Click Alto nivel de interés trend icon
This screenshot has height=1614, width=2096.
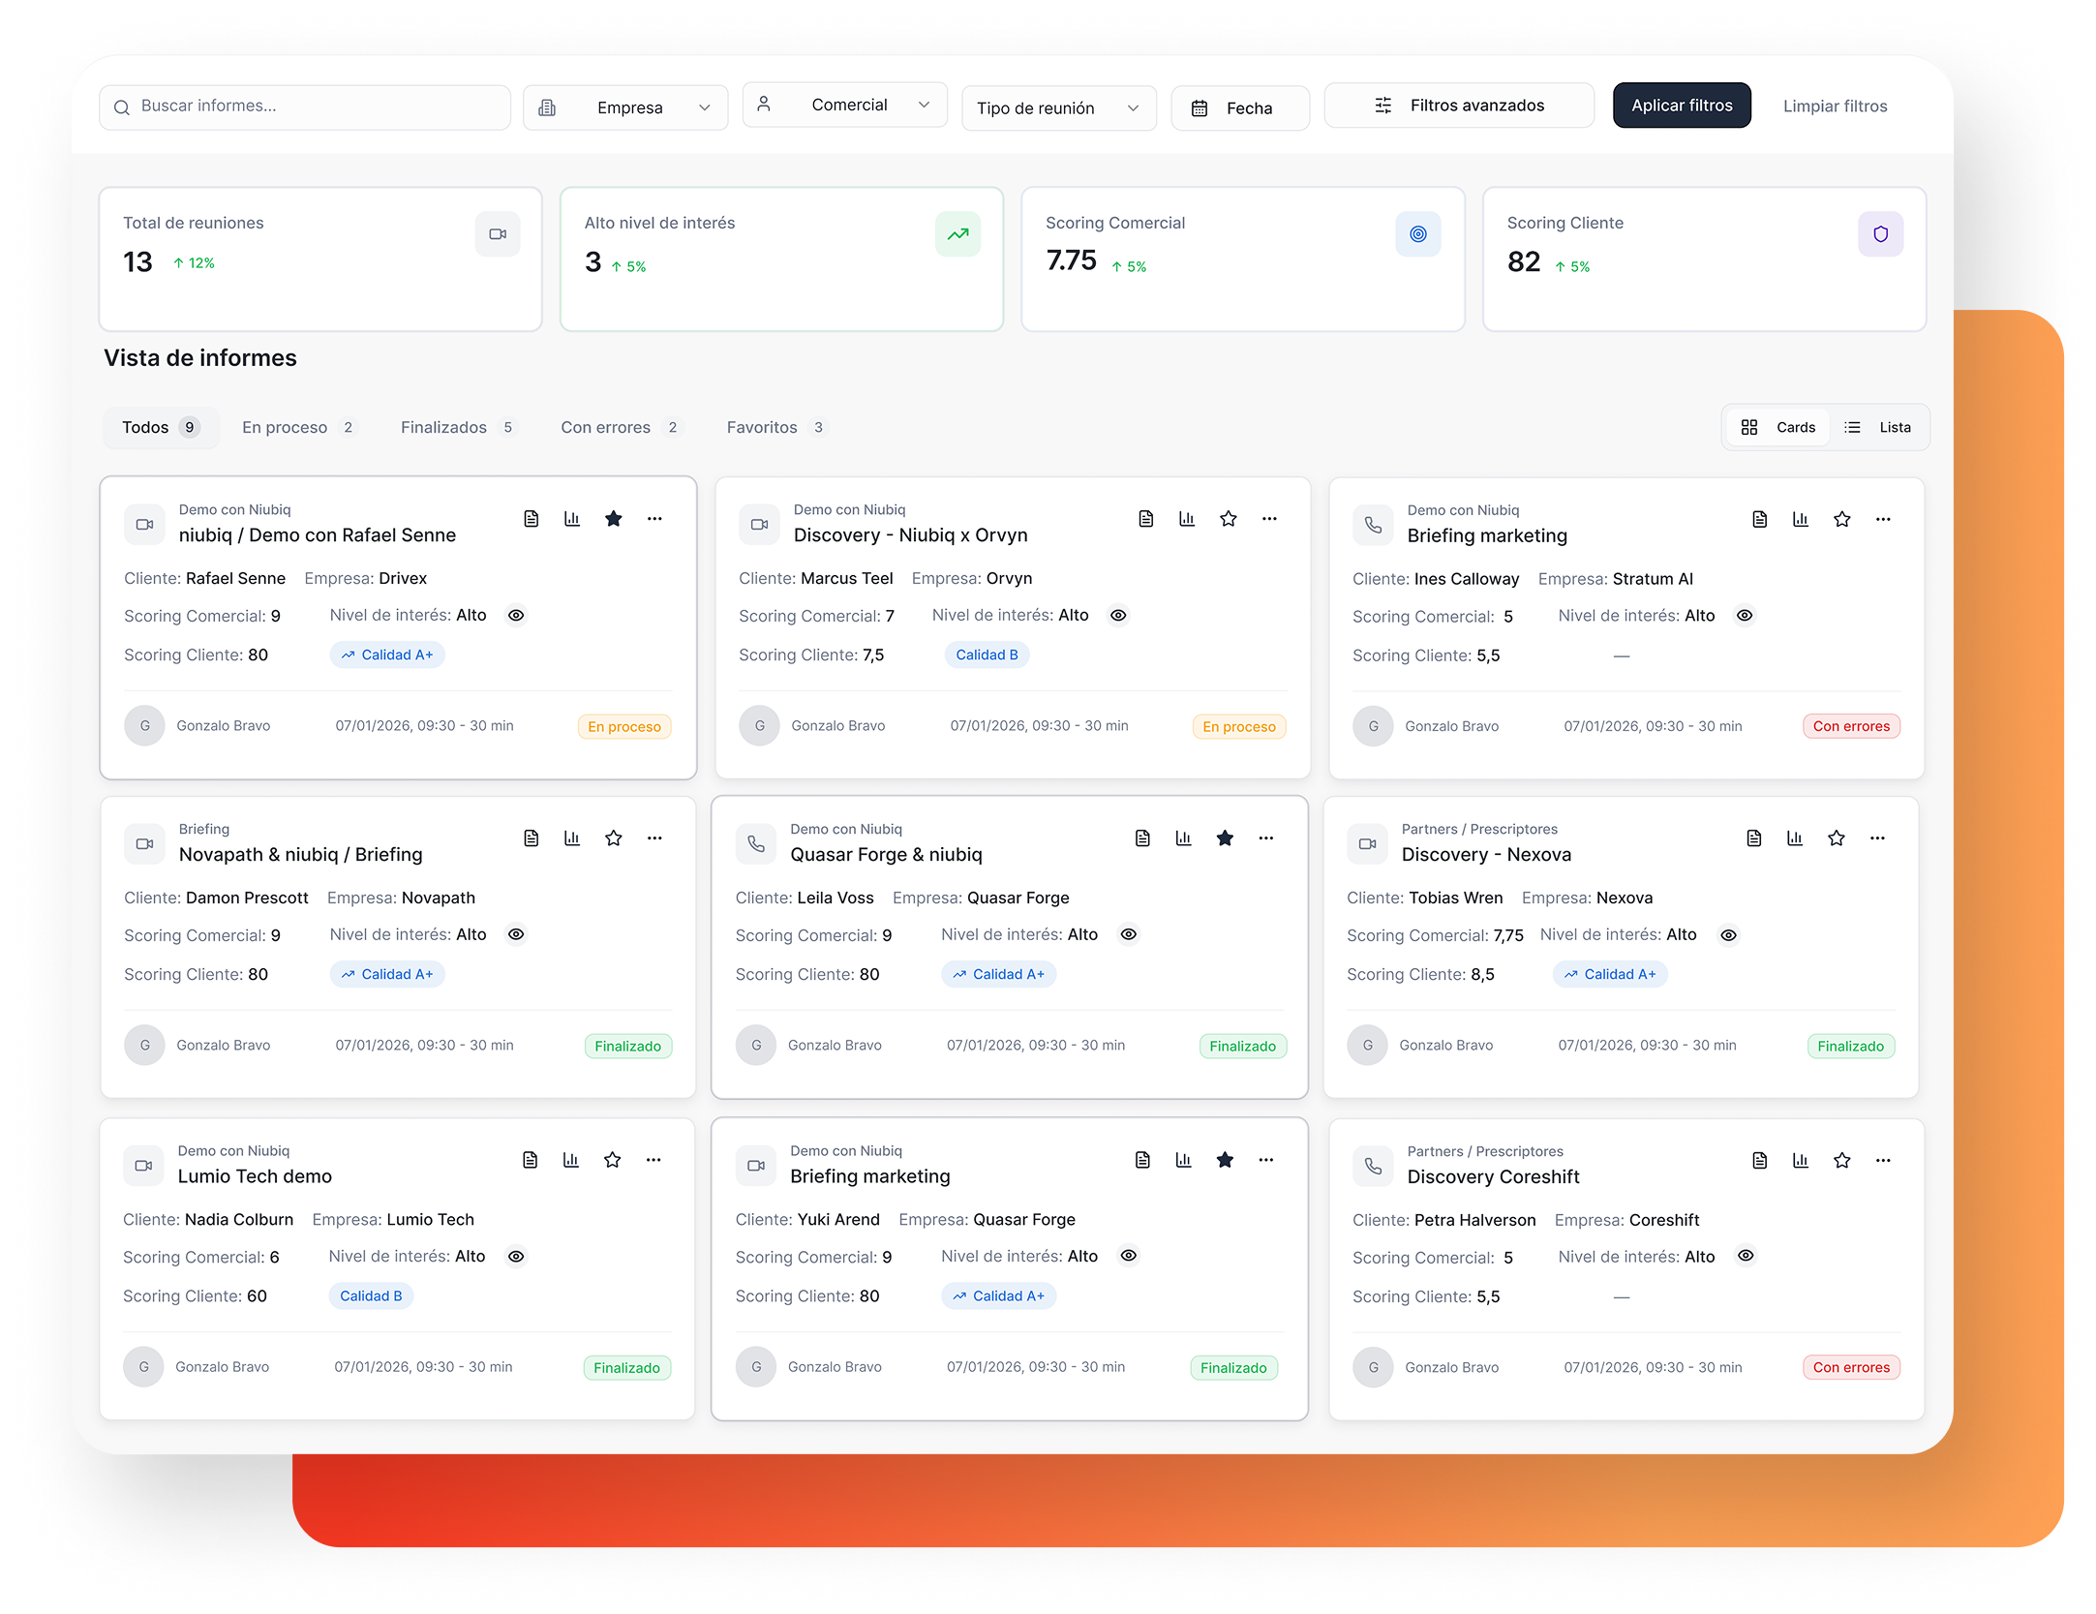click(x=957, y=234)
